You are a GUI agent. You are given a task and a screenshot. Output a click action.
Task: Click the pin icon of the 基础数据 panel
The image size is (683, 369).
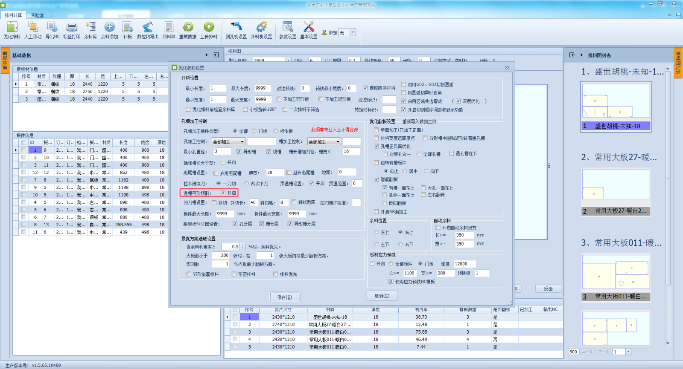point(216,55)
